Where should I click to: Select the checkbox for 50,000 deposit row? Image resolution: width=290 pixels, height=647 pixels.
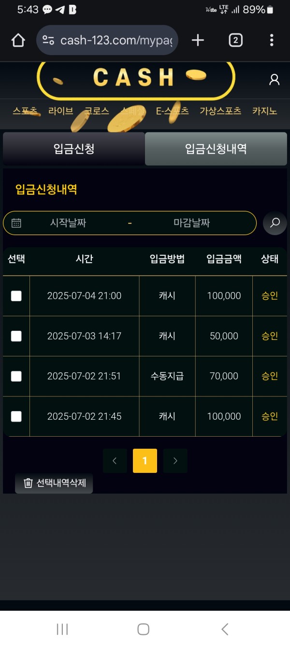click(x=16, y=336)
